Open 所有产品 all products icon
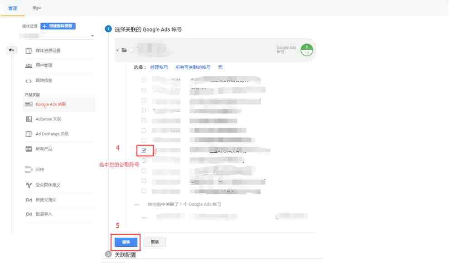This screenshot has height=263, width=449. tap(29, 149)
